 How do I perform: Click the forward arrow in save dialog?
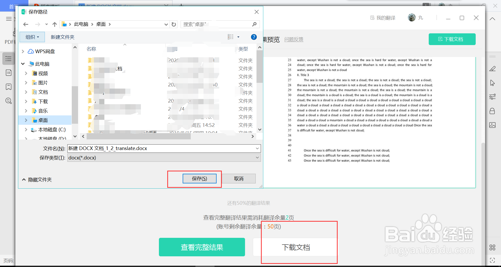pyautogui.click(x=38, y=24)
